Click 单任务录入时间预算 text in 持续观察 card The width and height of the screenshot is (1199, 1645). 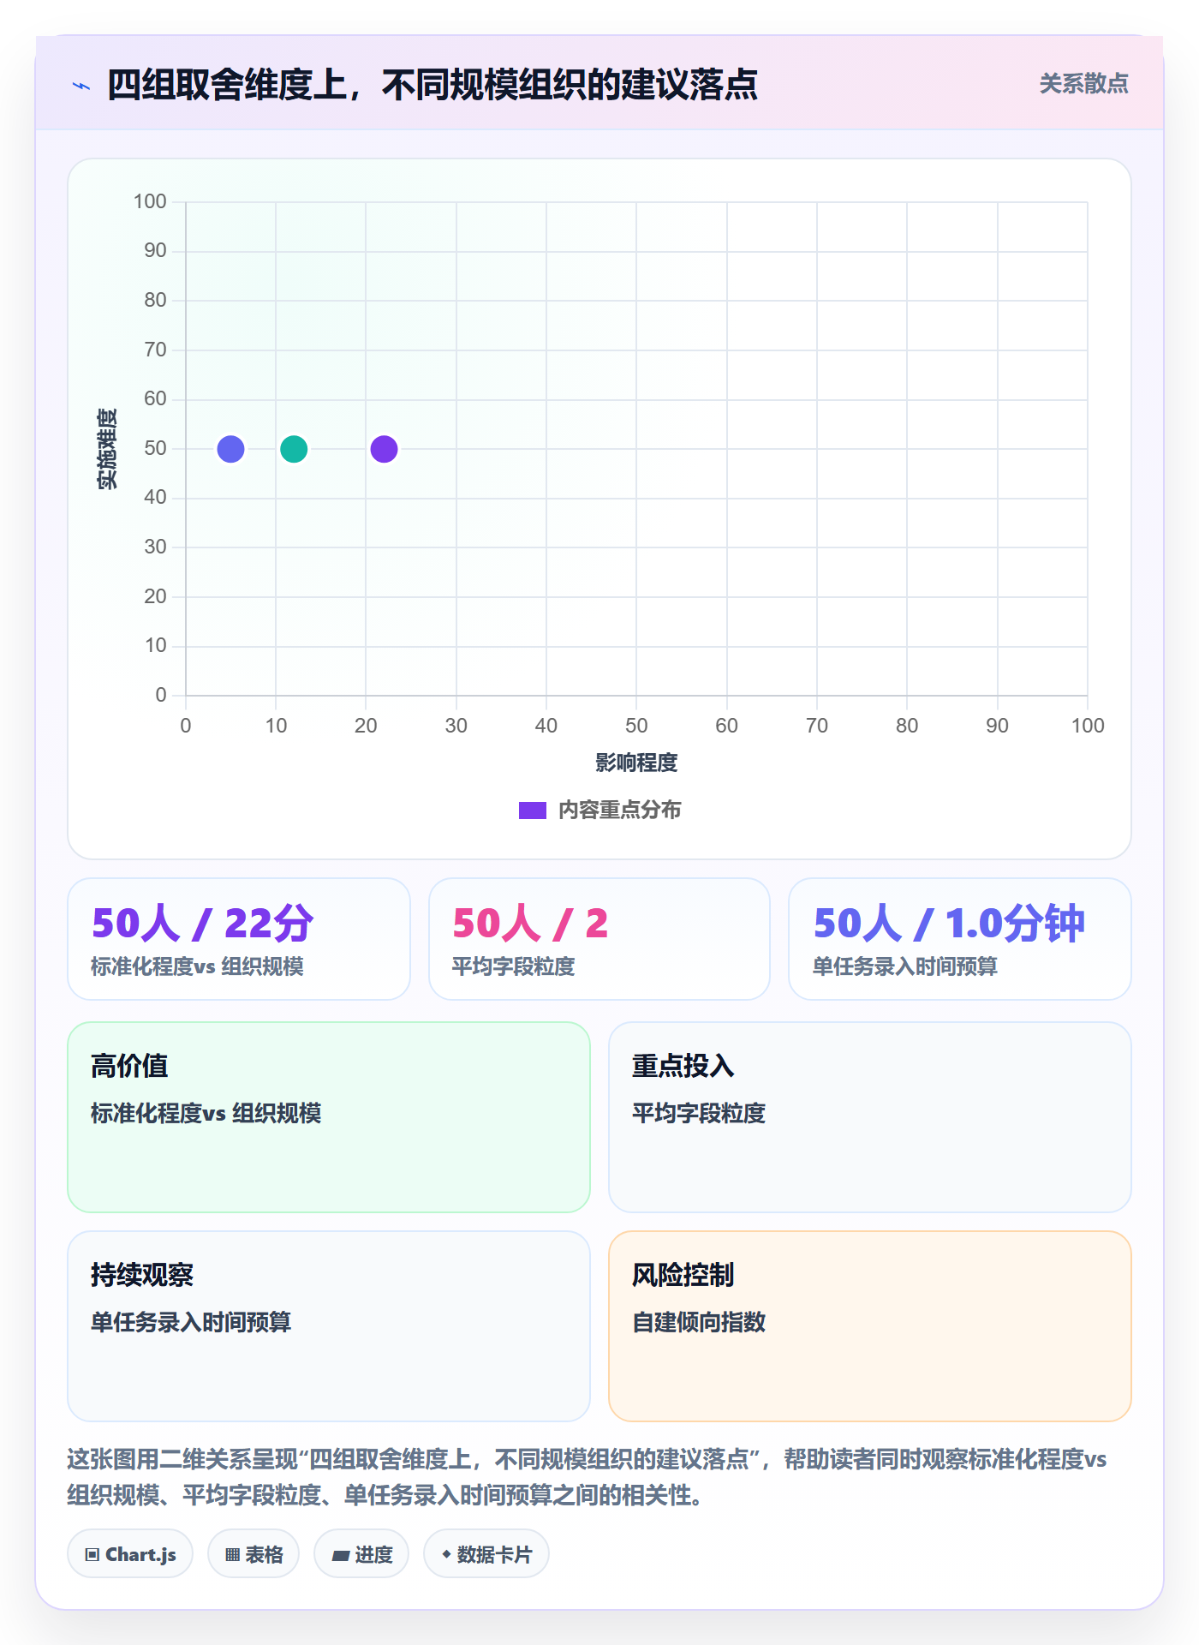pyautogui.click(x=191, y=1322)
